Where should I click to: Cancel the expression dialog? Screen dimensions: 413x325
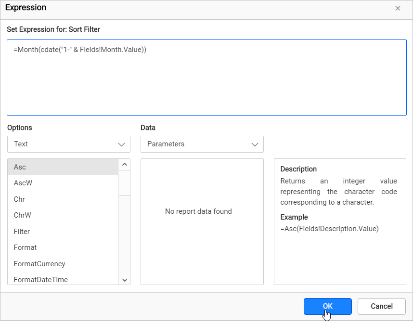(381, 306)
